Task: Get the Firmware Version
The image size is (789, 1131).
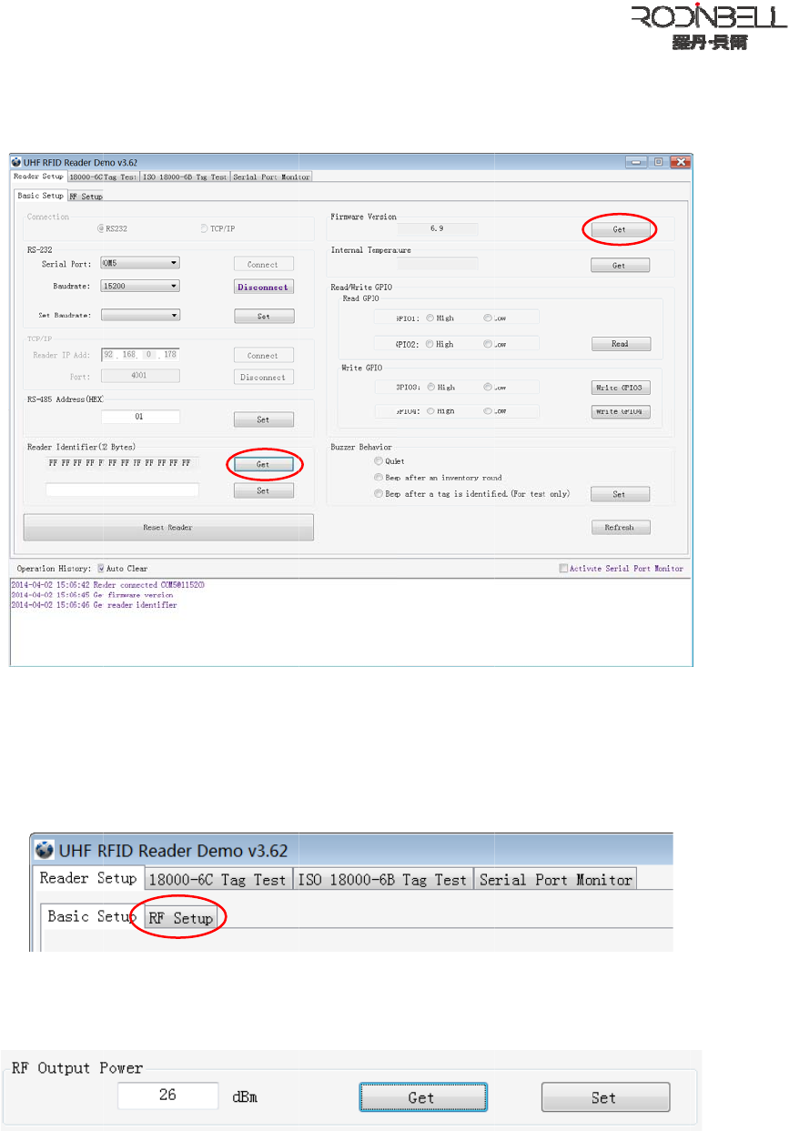Action: (x=620, y=230)
